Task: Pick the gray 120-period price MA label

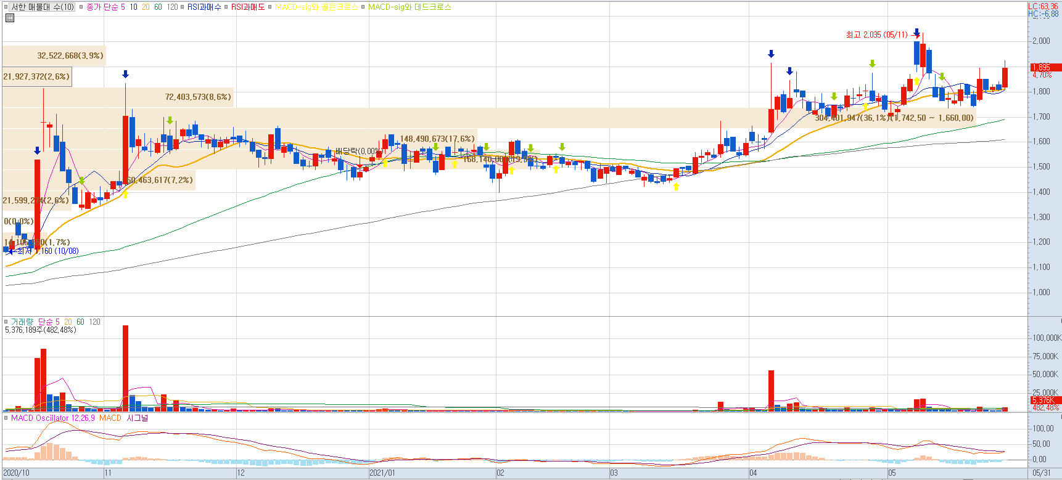Action: 172,7
